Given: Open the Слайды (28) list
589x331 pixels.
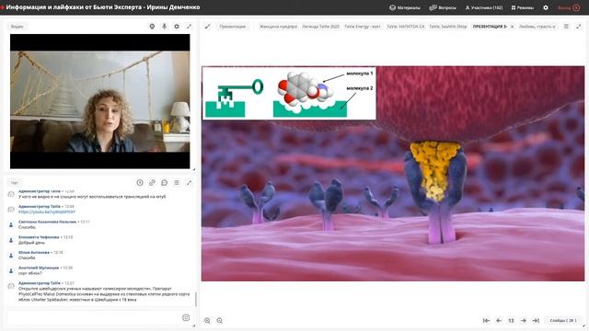Looking at the screenshot, I should tap(562, 321).
